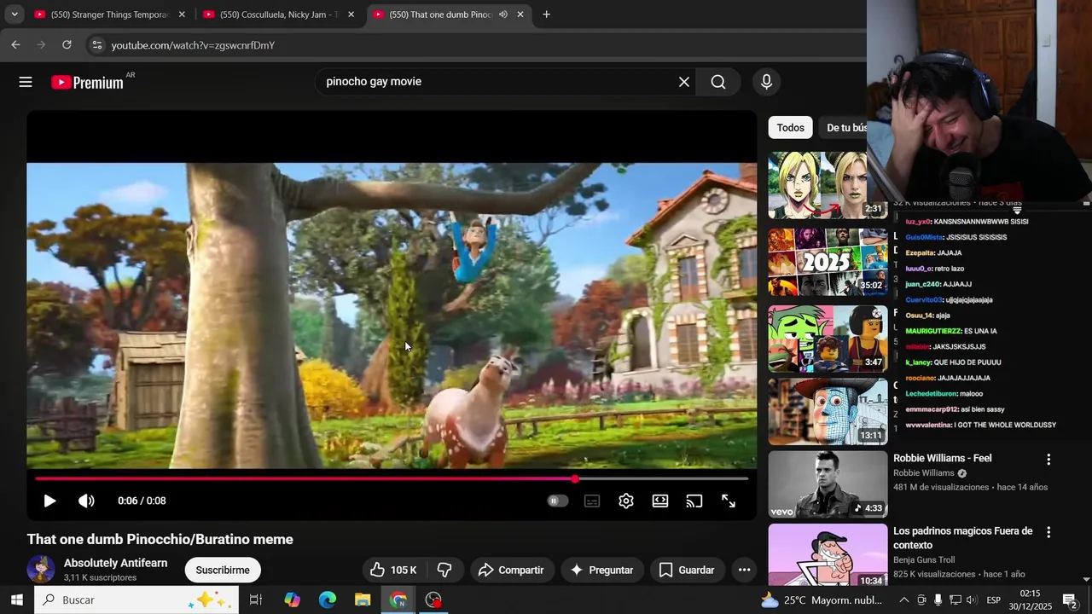This screenshot has height=614, width=1092.
Task: Open File Explorer from the taskbar
Action: point(363,600)
